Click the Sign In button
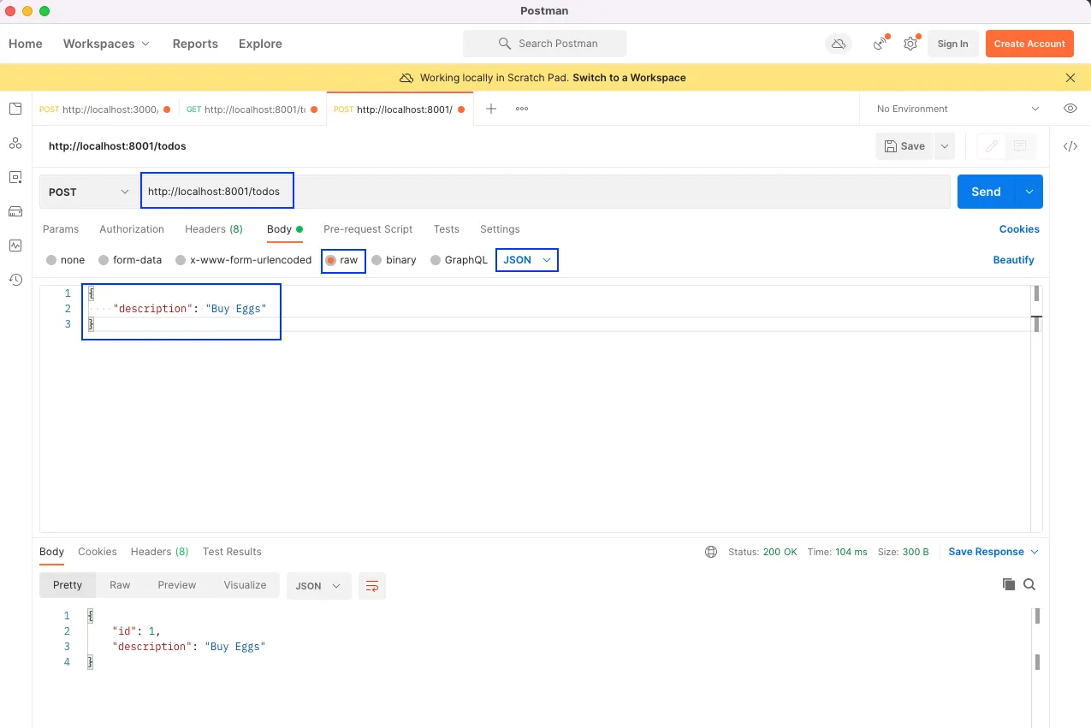Screen dimensions: 1091x728 tap(952, 44)
